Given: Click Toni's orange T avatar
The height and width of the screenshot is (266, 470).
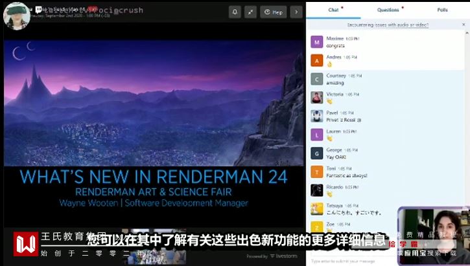Looking at the screenshot, I should pyautogui.click(x=317, y=172).
